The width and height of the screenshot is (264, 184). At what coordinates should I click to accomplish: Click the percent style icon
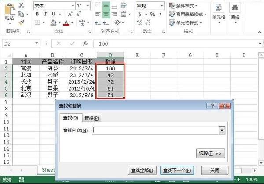pyautogui.click(x=153, y=14)
